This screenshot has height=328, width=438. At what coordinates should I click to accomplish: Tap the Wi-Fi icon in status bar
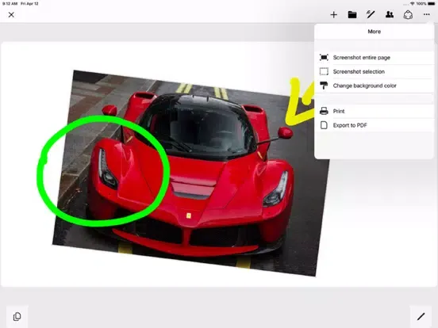(x=413, y=4)
